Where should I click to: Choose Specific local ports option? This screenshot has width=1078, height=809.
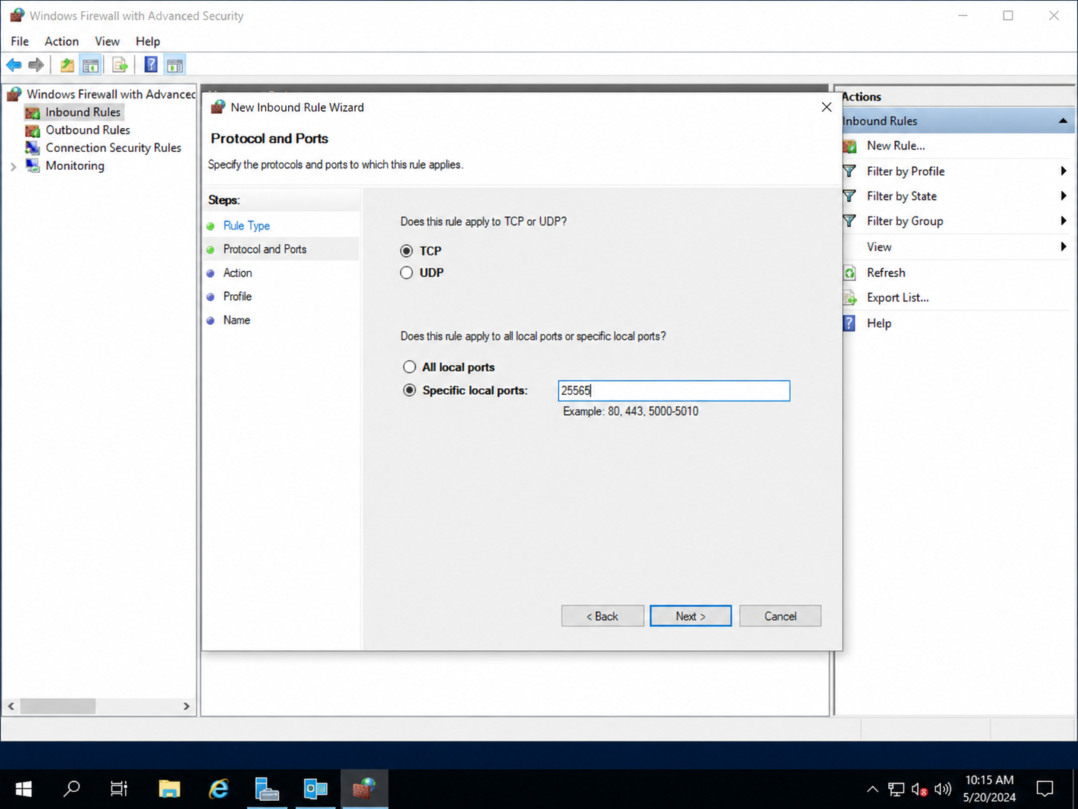409,390
